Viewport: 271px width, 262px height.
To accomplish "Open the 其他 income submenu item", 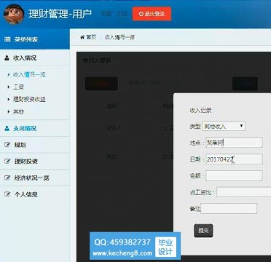I will [18, 112].
